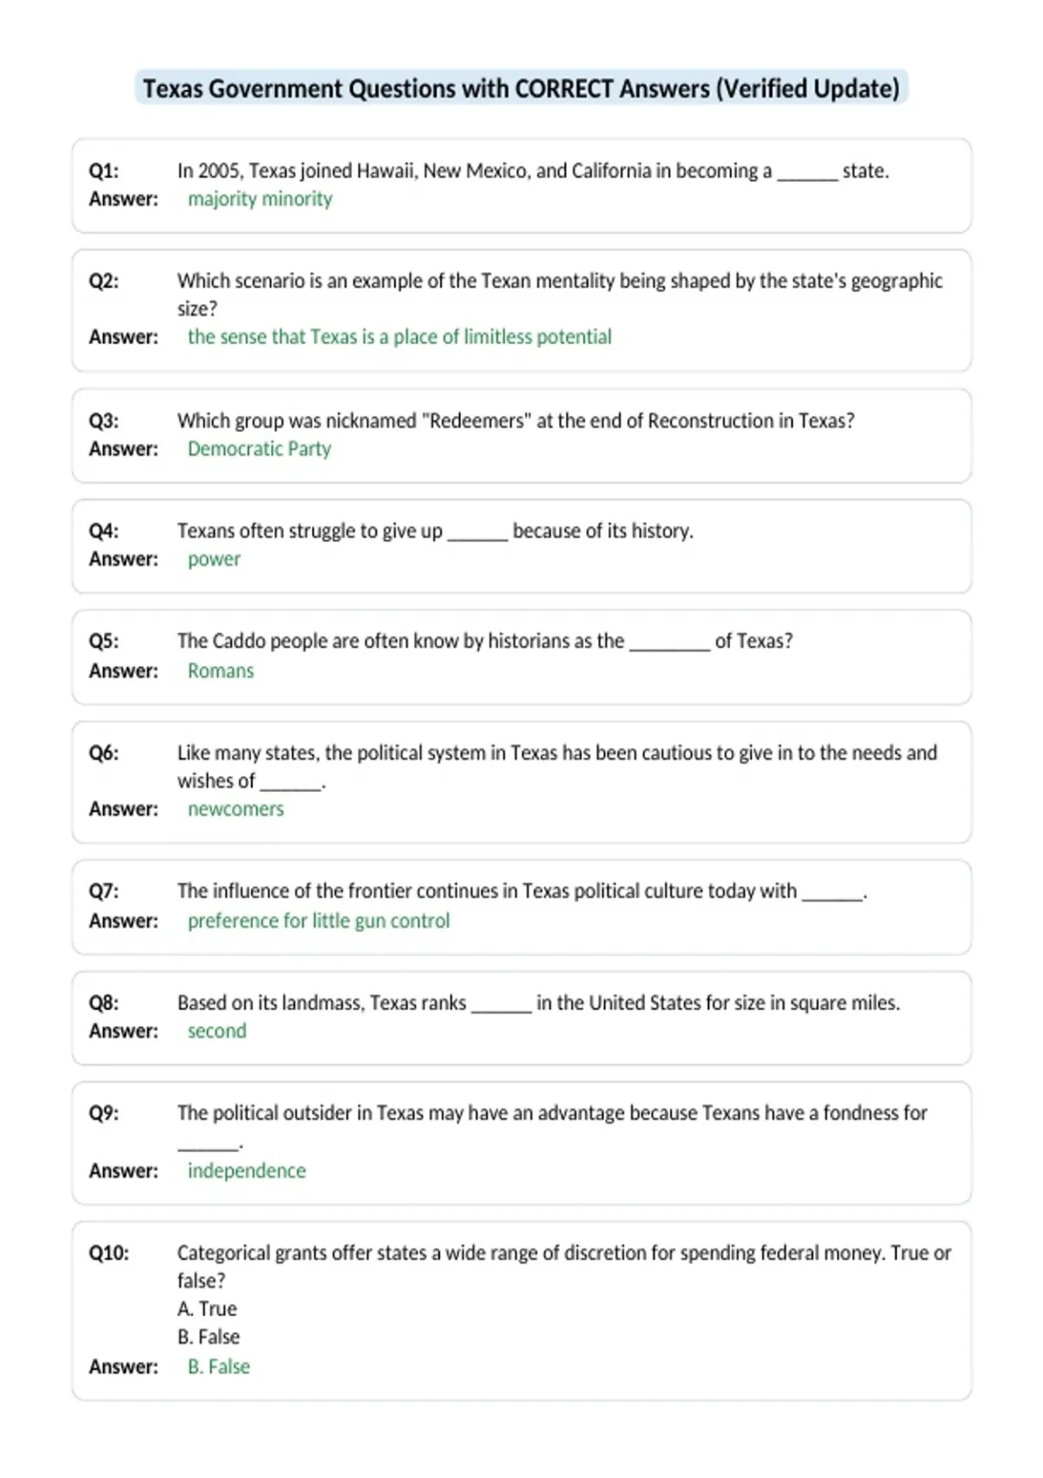Select the 'newcomers' answer in Q6
The height and width of the screenshot is (1478, 1043).
coord(236,809)
